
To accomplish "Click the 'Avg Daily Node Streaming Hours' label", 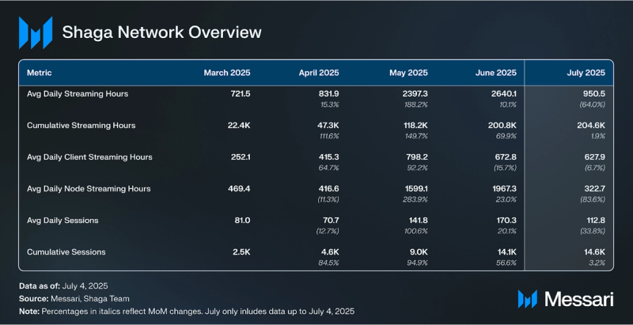I will point(89,189).
